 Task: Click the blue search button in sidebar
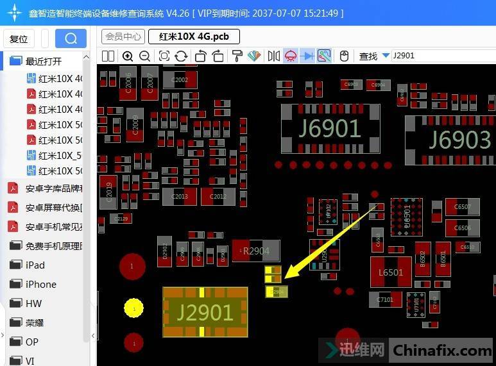point(71,38)
